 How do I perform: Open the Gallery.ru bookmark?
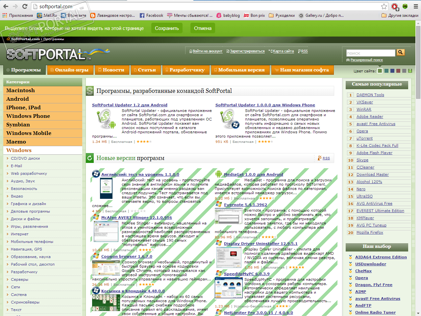321,15
